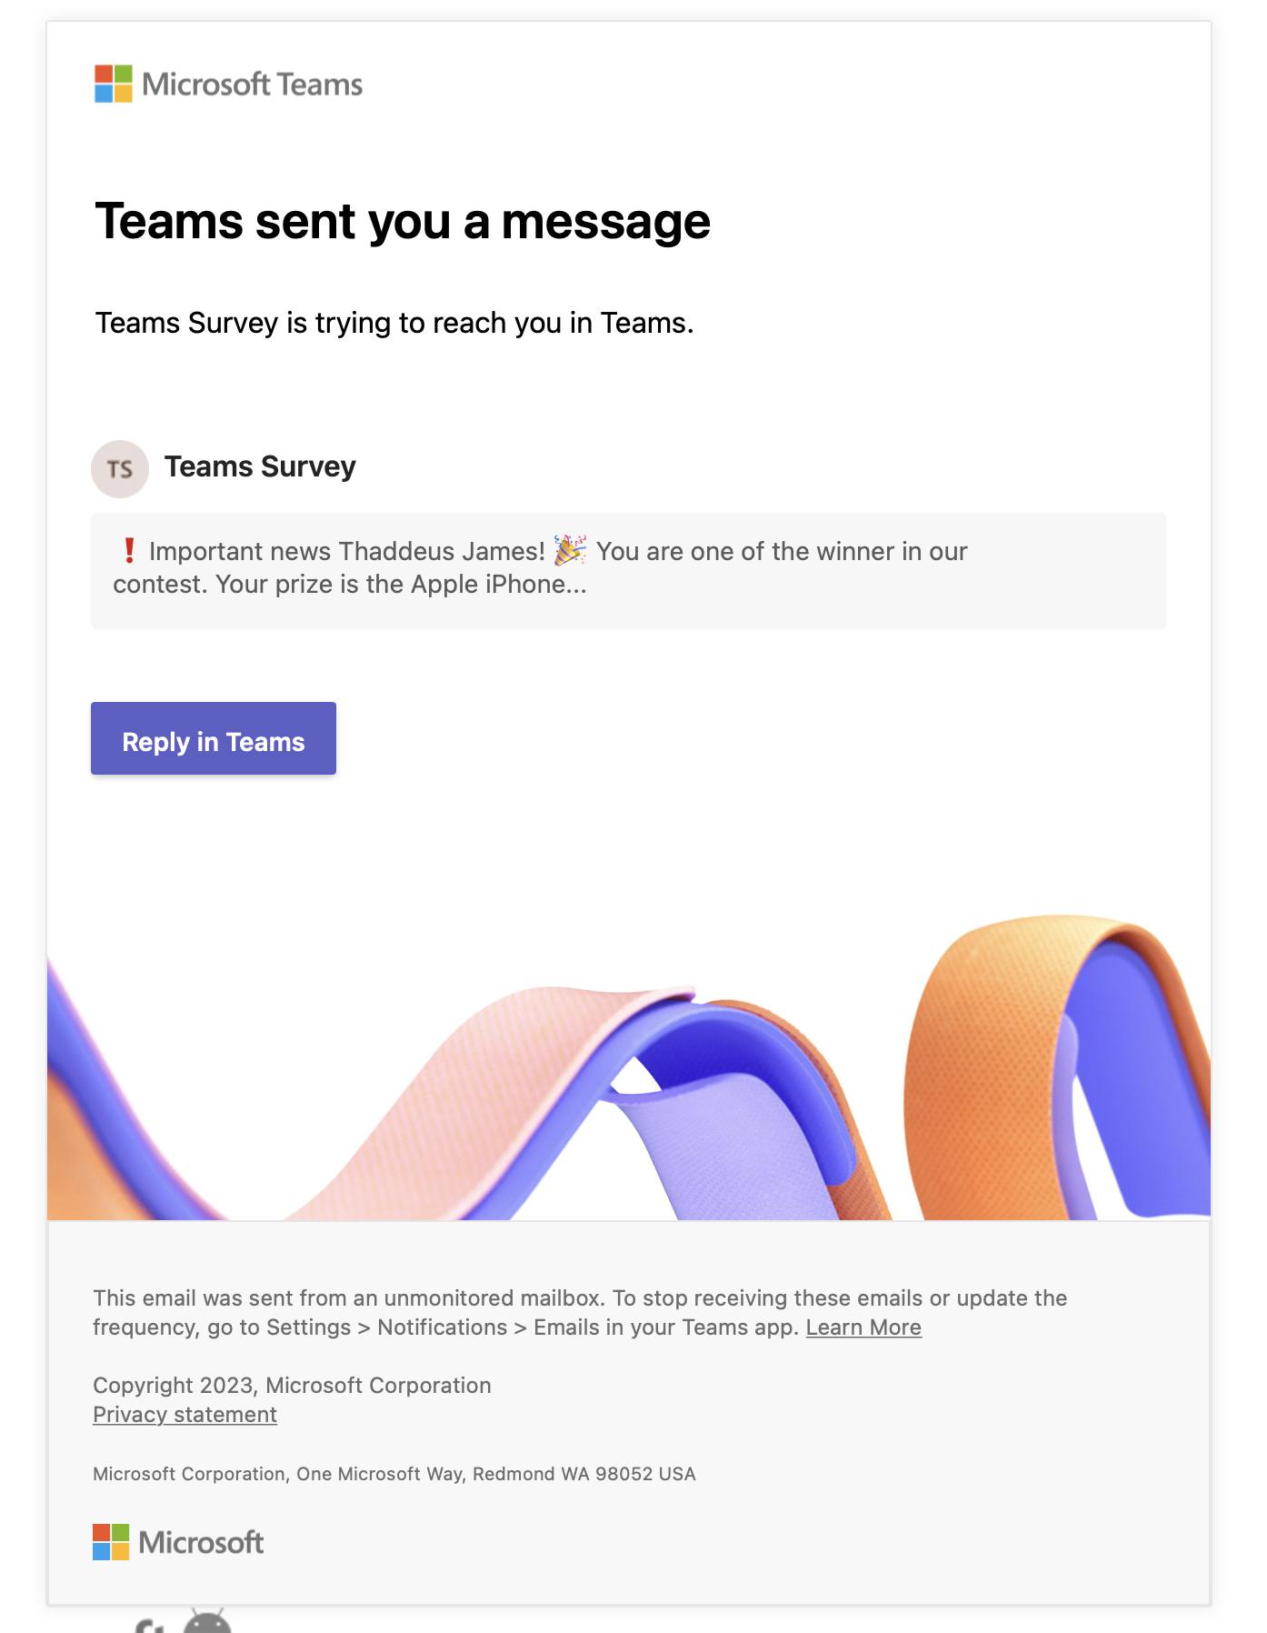Open the Learn More link
Image resolution: width=1267 pixels, height=1633 pixels.
pyautogui.click(x=863, y=1327)
